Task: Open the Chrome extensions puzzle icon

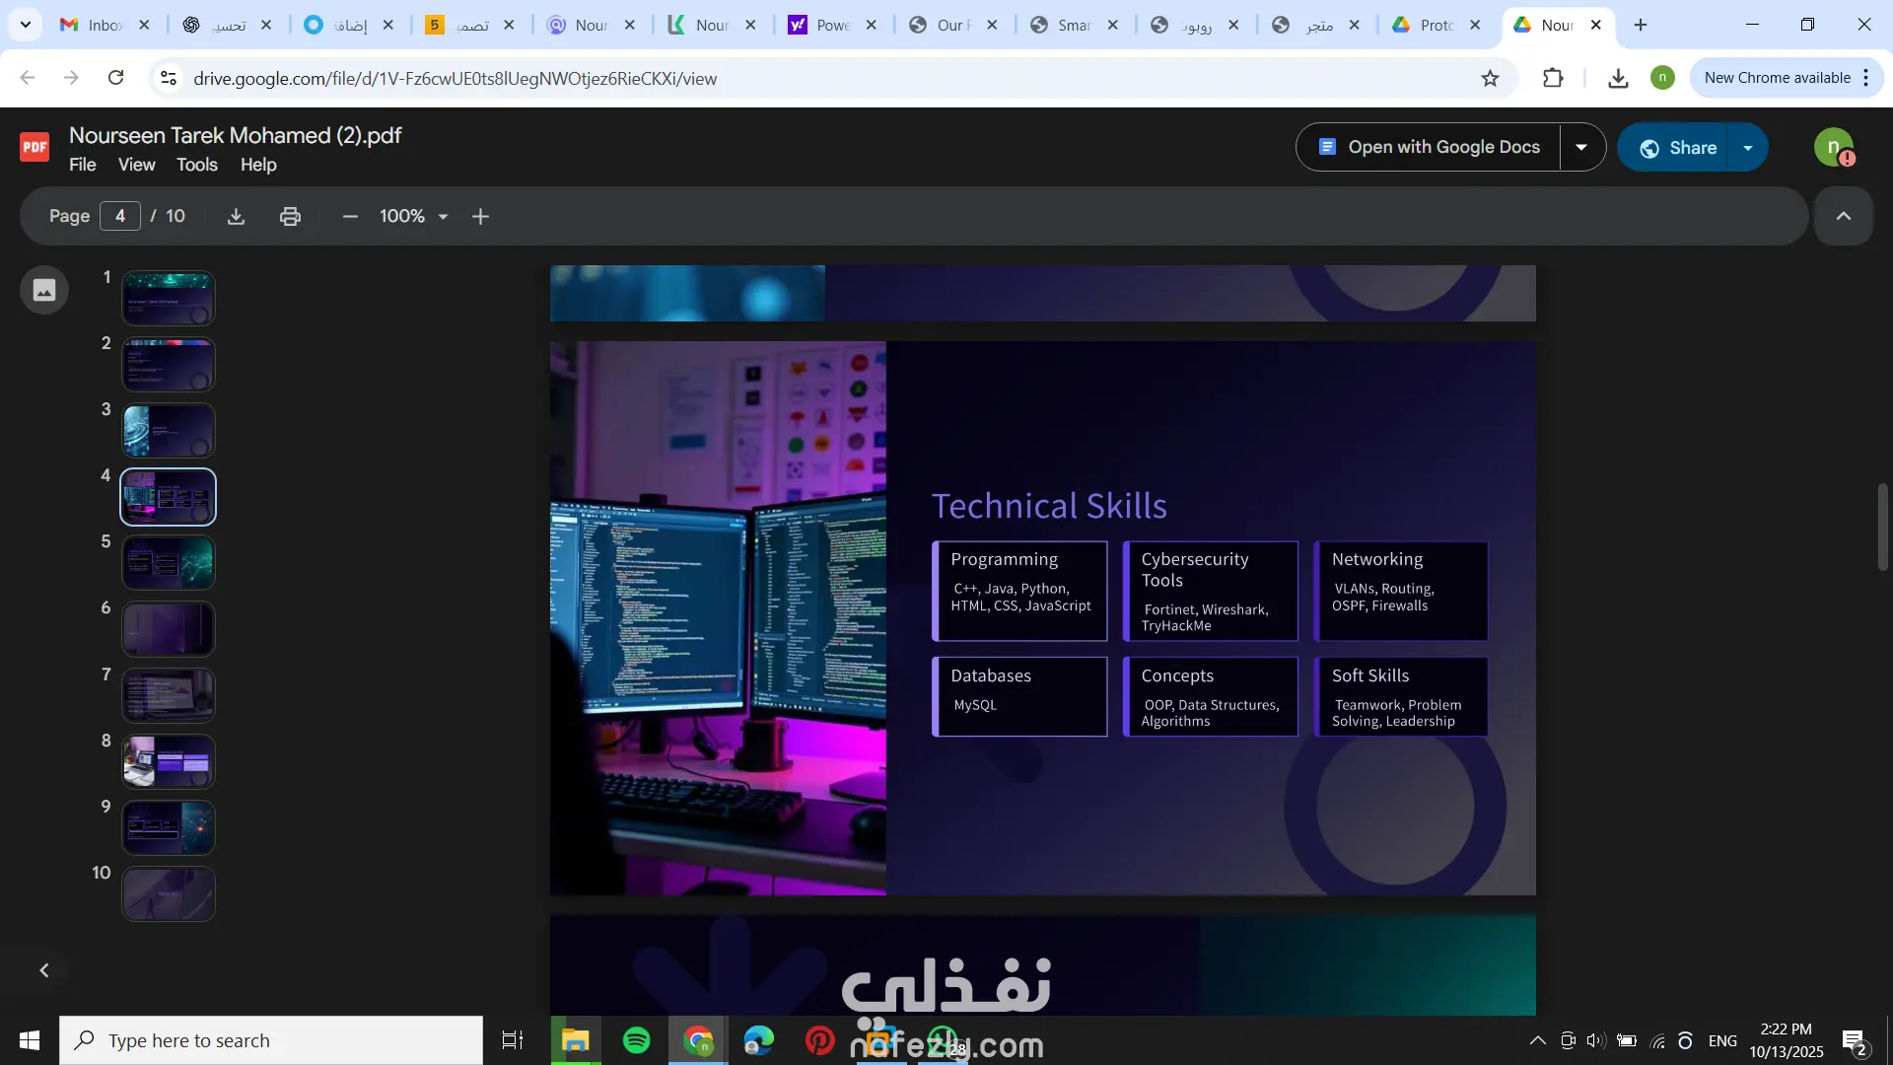Action: 1553,78
